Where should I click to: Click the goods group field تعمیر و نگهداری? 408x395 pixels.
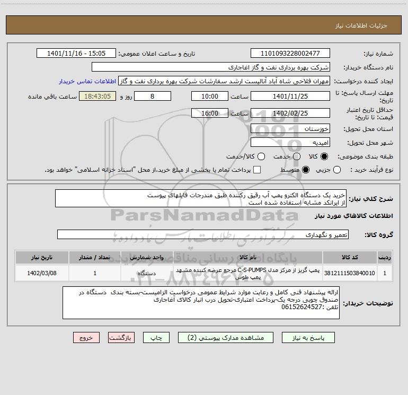coord(203,234)
